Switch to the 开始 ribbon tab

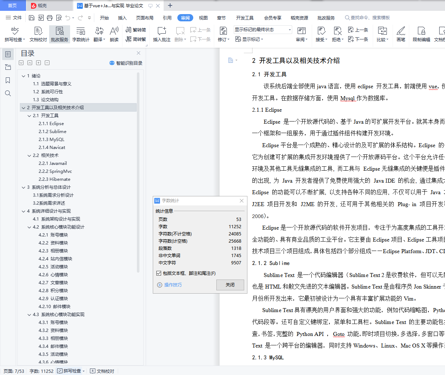[x=104, y=18]
